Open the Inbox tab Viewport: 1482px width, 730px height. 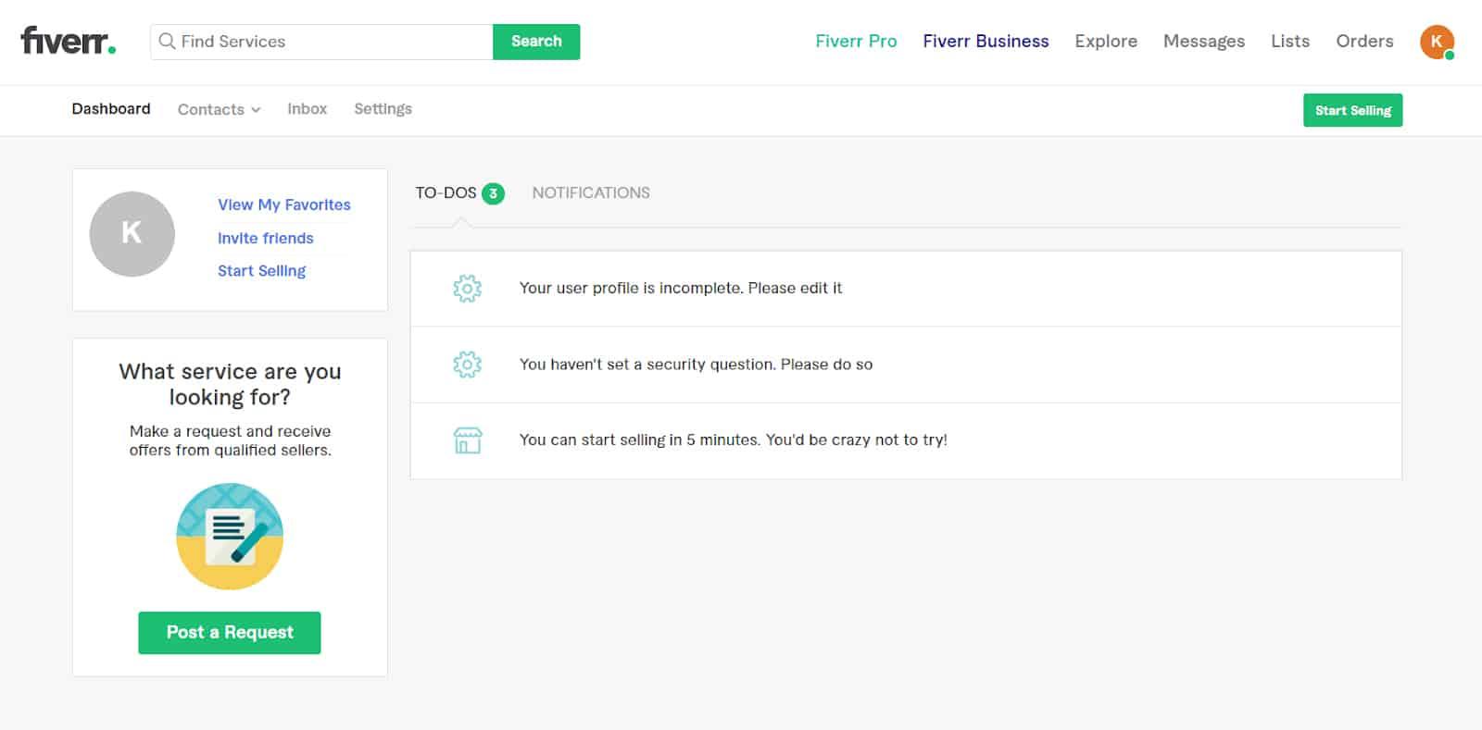pyautogui.click(x=307, y=109)
